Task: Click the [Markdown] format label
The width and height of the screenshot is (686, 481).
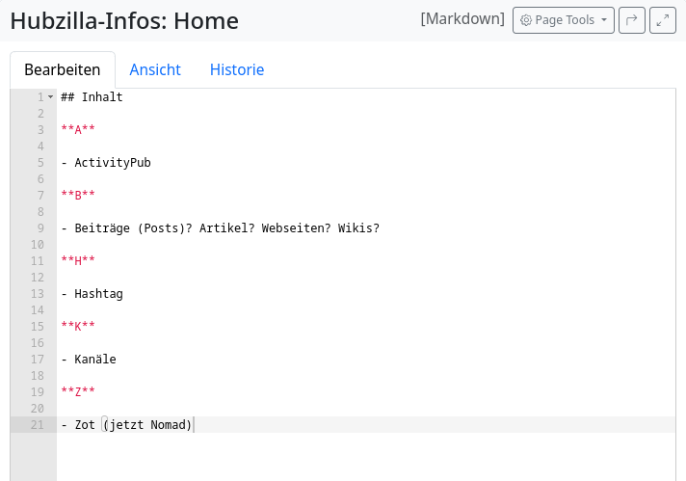Action: click(x=462, y=19)
